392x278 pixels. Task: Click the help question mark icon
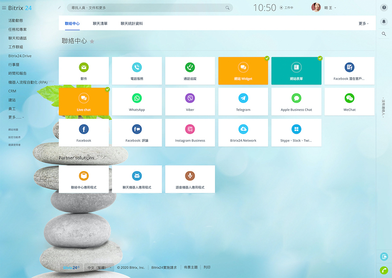click(384, 8)
